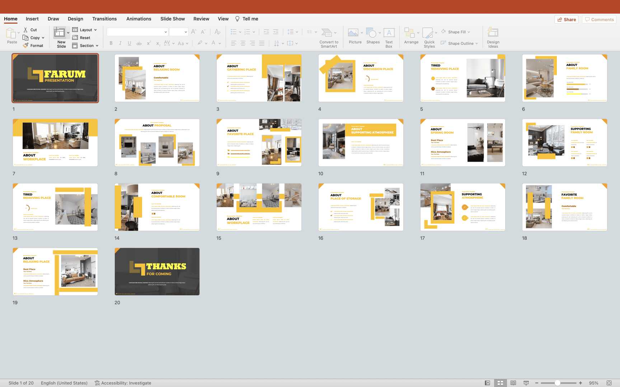Click Convert to SmartArt icon
Screen dimensions: 620x387
327,33
